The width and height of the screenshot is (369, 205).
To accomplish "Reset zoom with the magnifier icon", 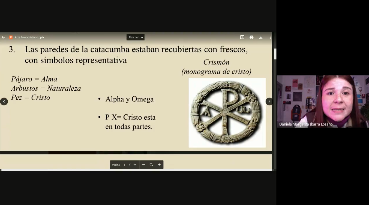I will (x=151, y=165).
